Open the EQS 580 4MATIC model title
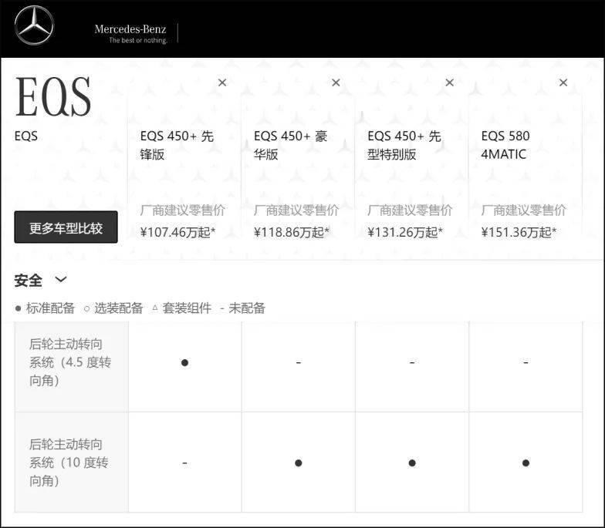 [505, 145]
